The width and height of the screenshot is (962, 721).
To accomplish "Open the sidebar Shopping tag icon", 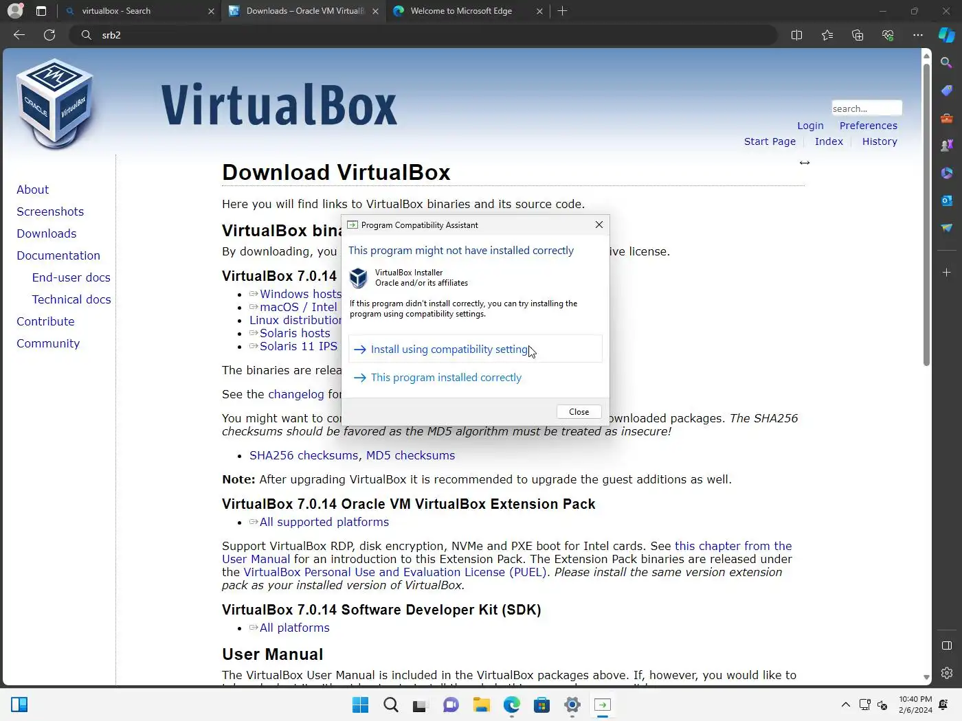I will (947, 91).
